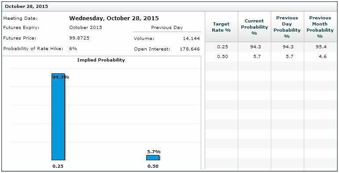Viewport: 339px width, 173px height.
Task: Click the Probability of Rate Hike 6% value
Action: (x=73, y=49)
